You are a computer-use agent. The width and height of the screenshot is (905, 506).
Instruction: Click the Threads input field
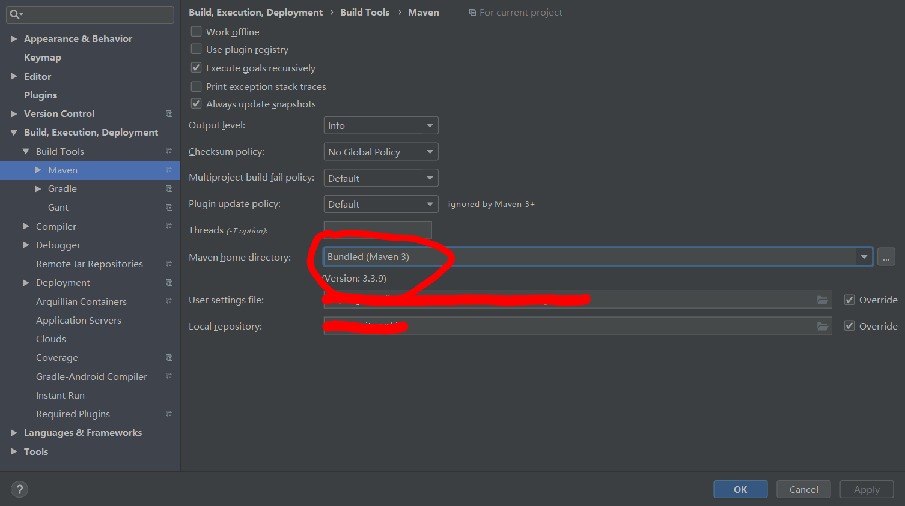(377, 230)
